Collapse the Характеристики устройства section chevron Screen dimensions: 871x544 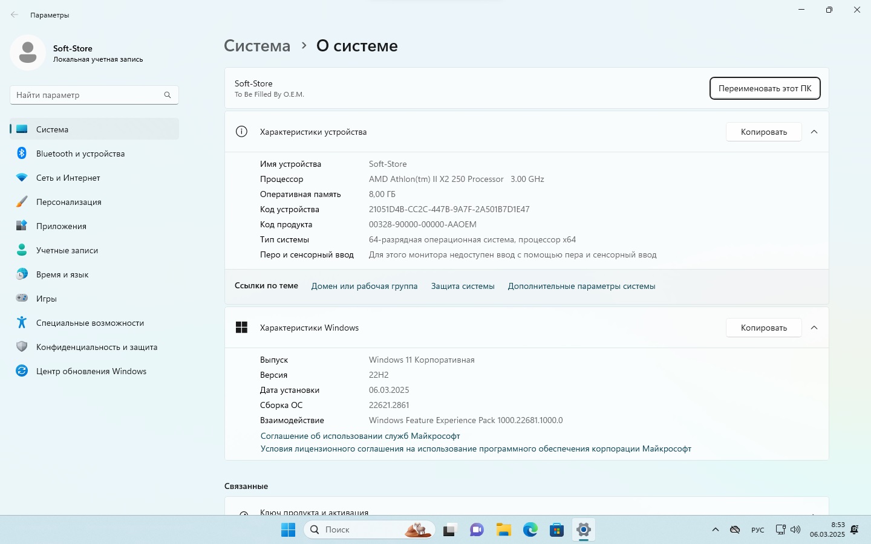coord(814,132)
